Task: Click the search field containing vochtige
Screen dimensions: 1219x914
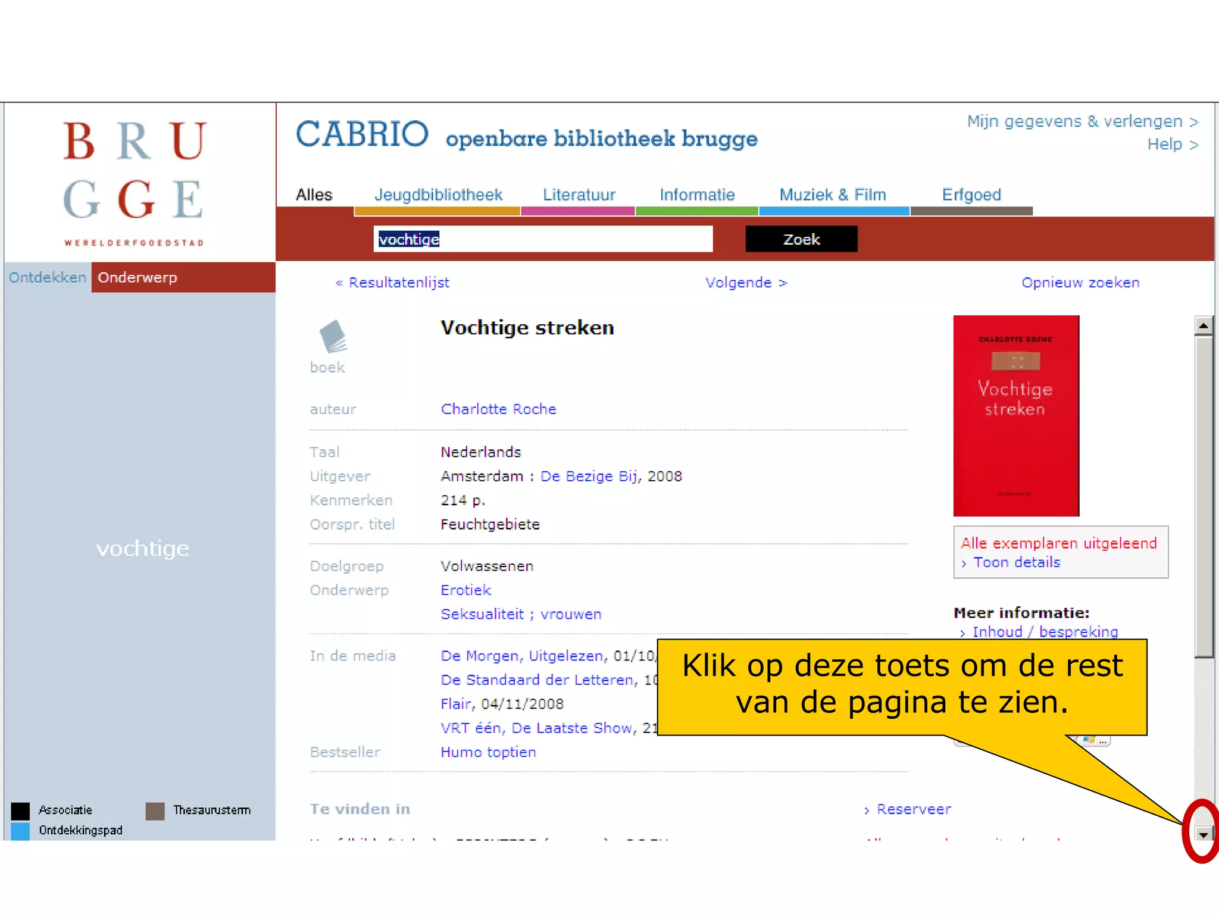Action: click(543, 239)
